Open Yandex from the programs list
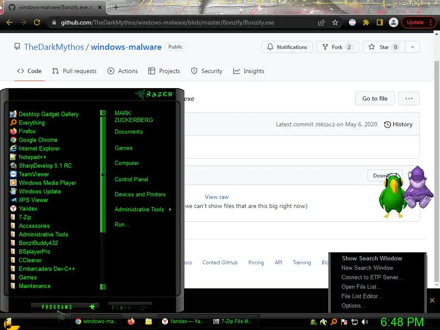This screenshot has height=330, width=440. pos(24,208)
